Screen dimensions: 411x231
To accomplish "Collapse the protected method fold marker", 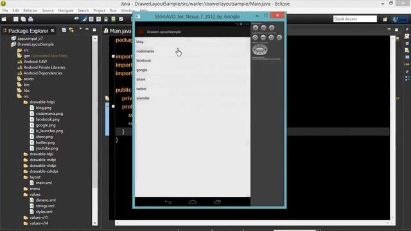I will coord(113,107).
